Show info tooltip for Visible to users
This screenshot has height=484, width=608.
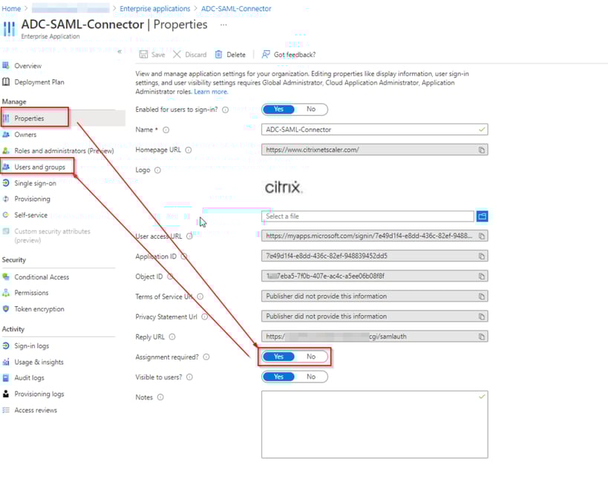[x=189, y=377]
